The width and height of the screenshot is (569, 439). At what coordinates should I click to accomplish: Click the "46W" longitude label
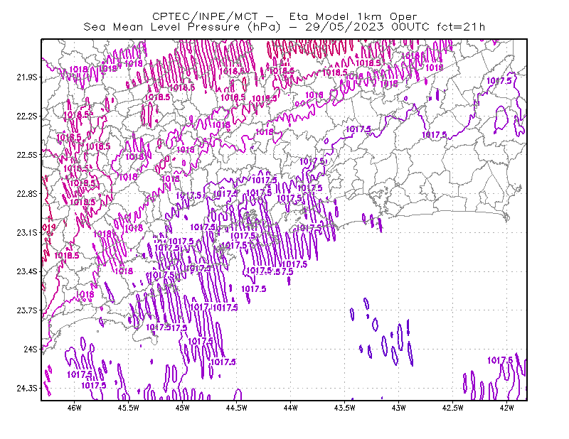coord(75,408)
